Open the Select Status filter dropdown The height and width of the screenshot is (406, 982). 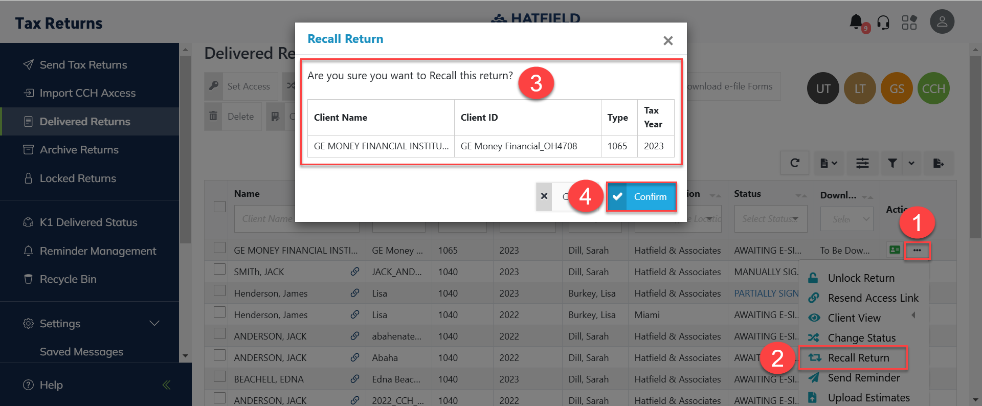point(770,219)
